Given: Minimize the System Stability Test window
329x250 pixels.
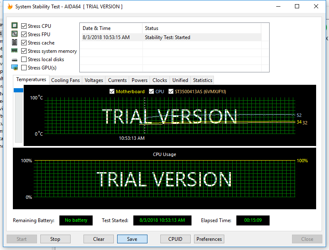Looking at the screenshot, I should click(x=278, y=7).
